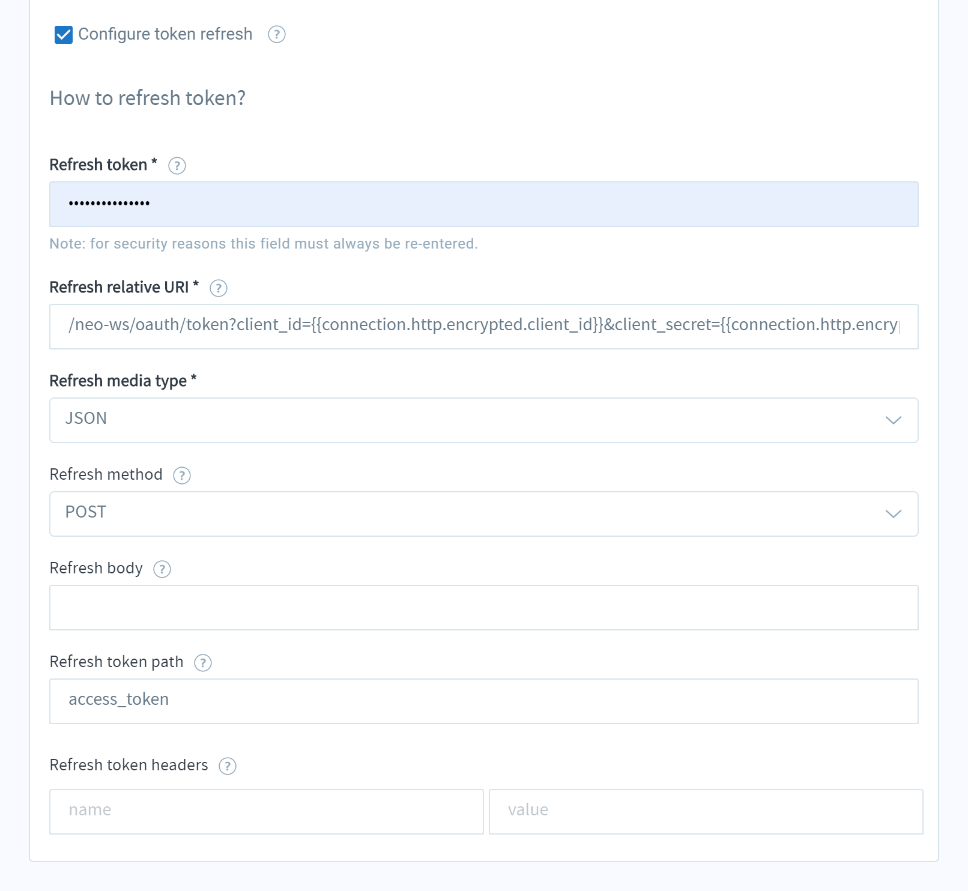Viewport: 968px width, 891px height.
Task: Click the Configure token refresh label
Action: click(x=165, y=34)
